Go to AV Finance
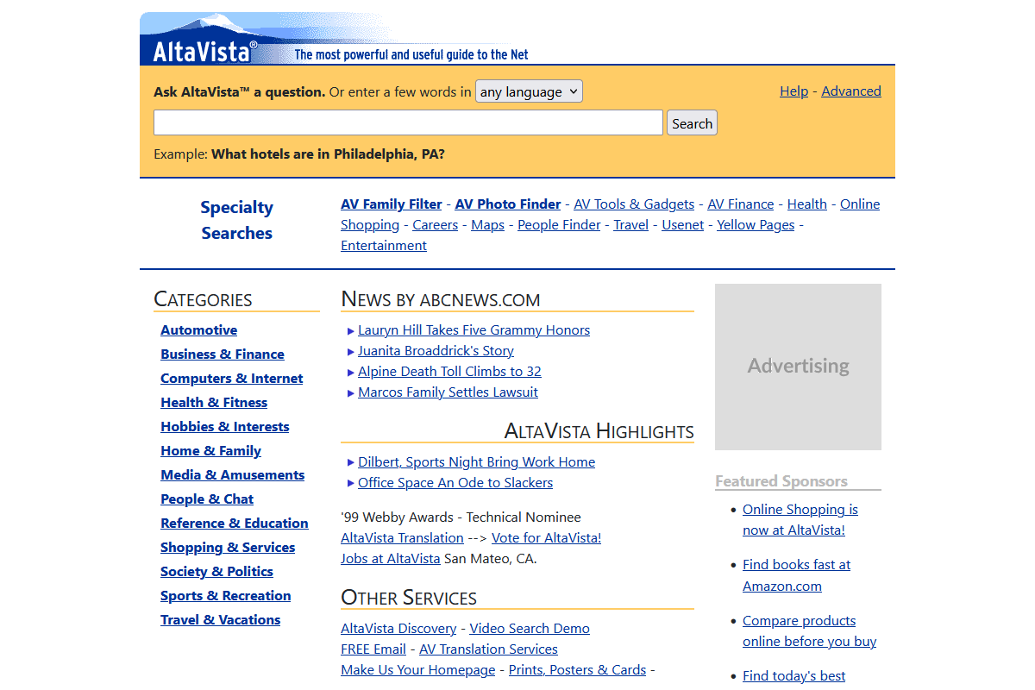Screen dimensions: 1035x690 coord(740,204)
